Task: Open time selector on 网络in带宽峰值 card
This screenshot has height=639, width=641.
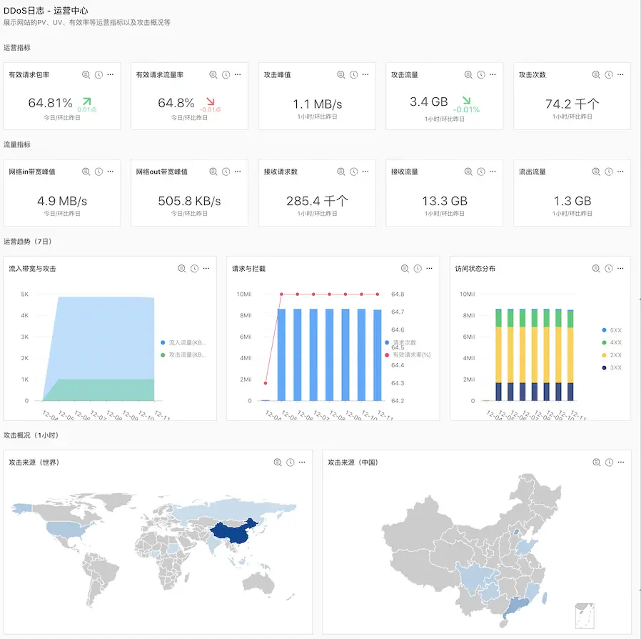Action: tap(99, 172)
